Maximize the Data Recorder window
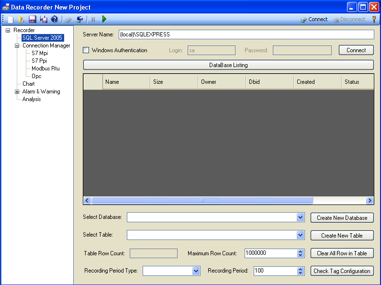The width and height of the screenshot is (381, 285). coord(363,7)
